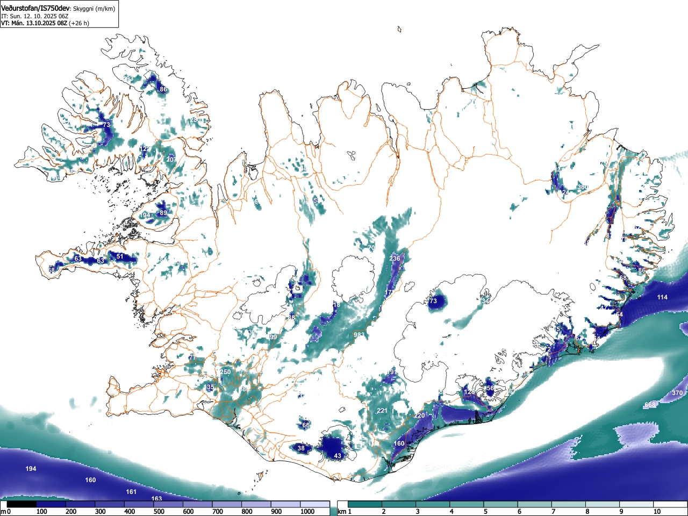
Task: Select the dark teal swatch between km 1 and 2
Action: pyautogui.click(x=365, y=504)
